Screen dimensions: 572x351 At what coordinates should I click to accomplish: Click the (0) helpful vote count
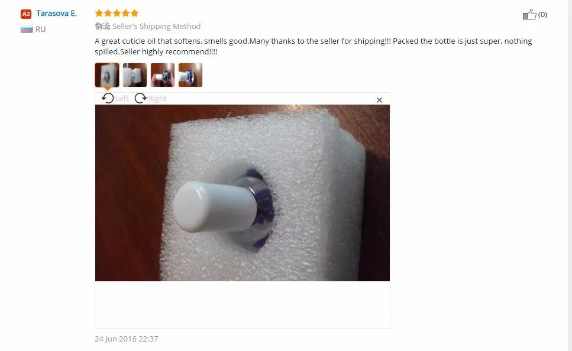542,15
